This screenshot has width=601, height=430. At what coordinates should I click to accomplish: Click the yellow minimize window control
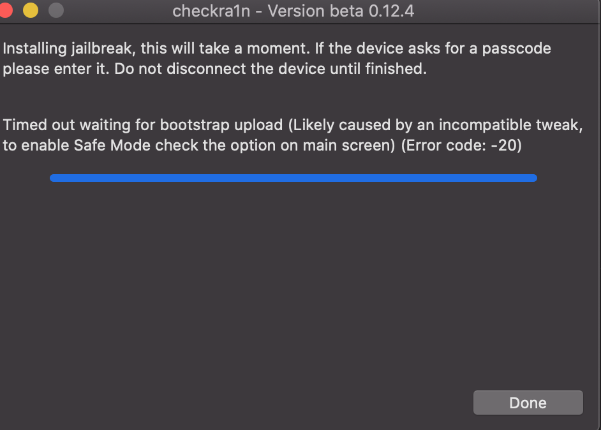point(31,11)
